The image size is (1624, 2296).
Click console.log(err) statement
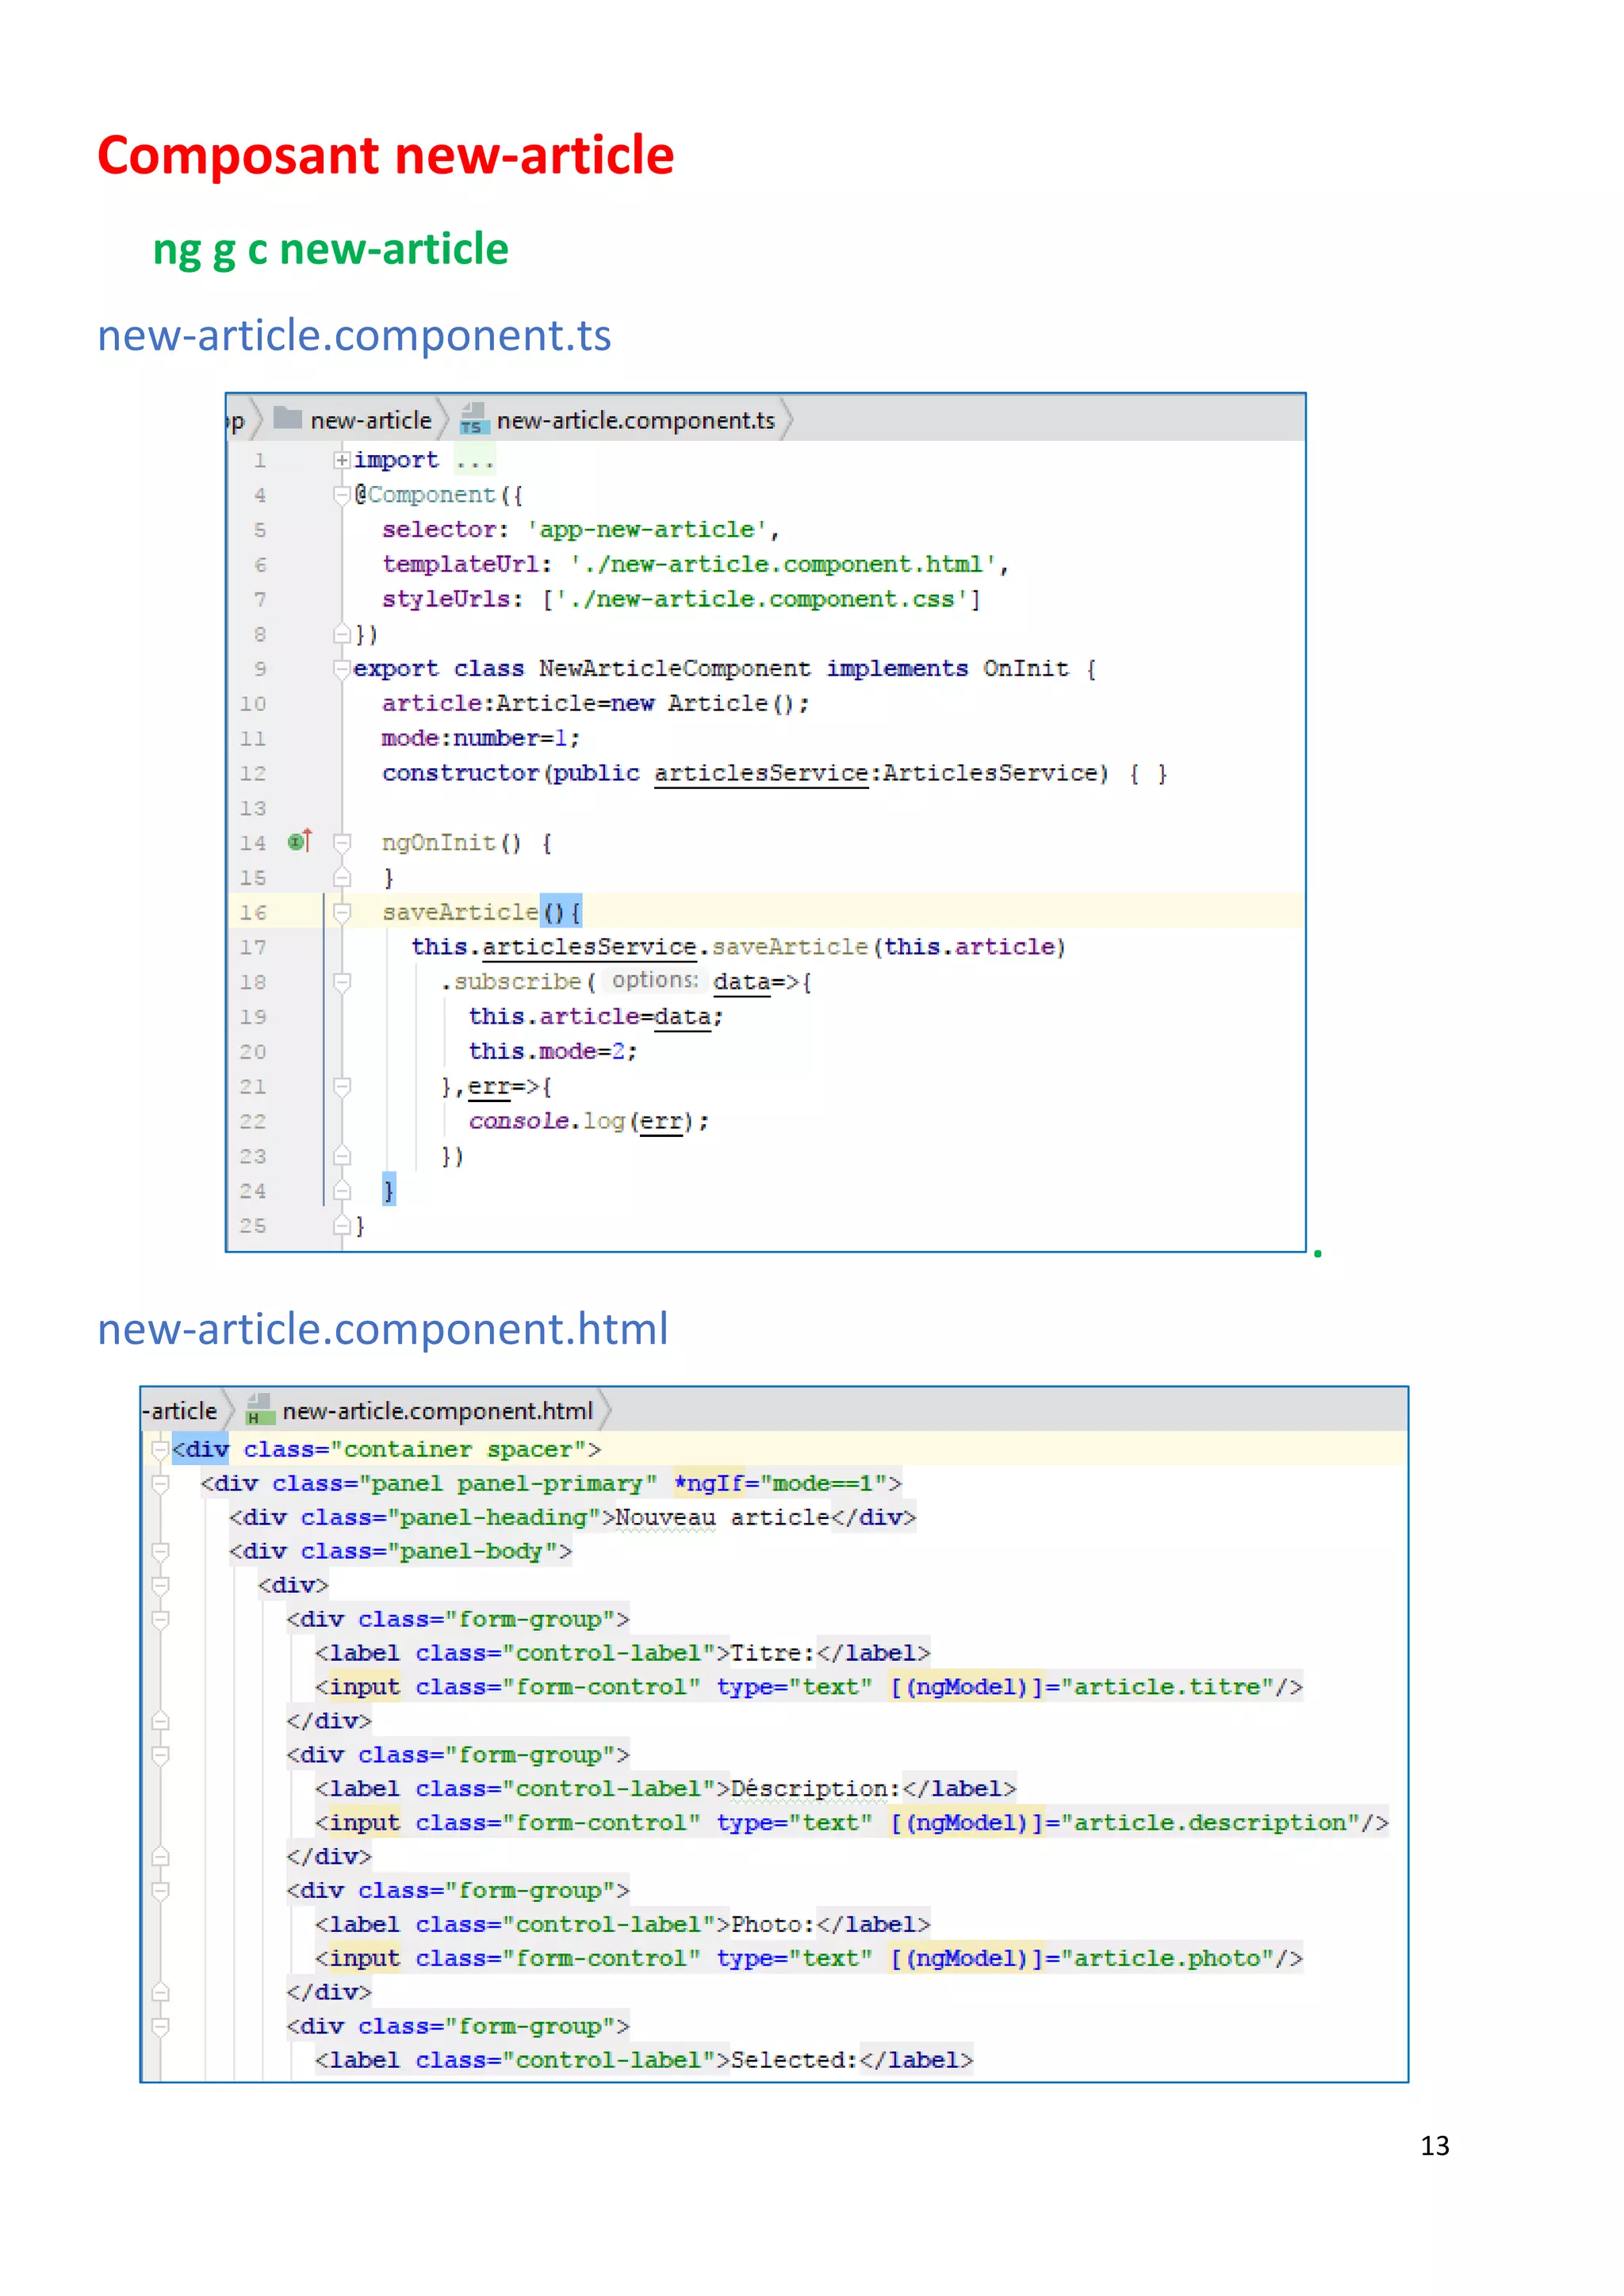click(x=588, y=1121)
